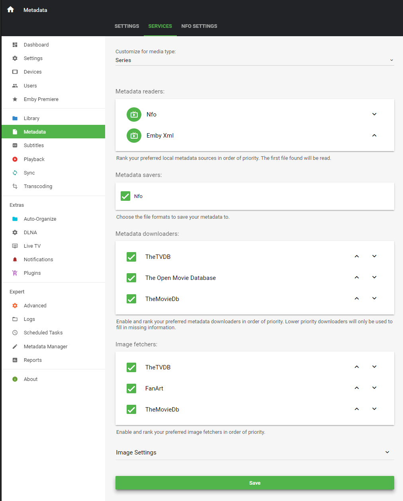Click the Emby Premiere star icon
Viewport: 403px width, 501px height.
point(15,99)
